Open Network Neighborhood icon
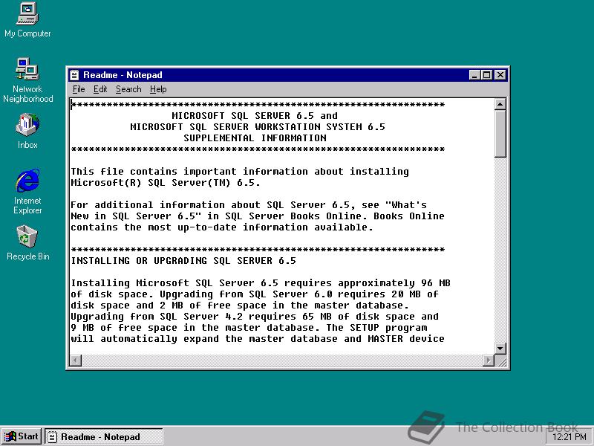Viewport: 594px width, 446px height. click(x=27, y=80)
